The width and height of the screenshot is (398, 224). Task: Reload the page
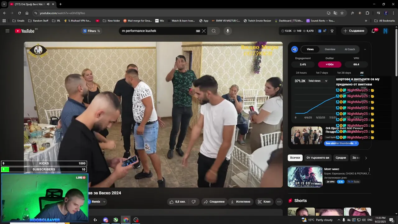(19, 13)
